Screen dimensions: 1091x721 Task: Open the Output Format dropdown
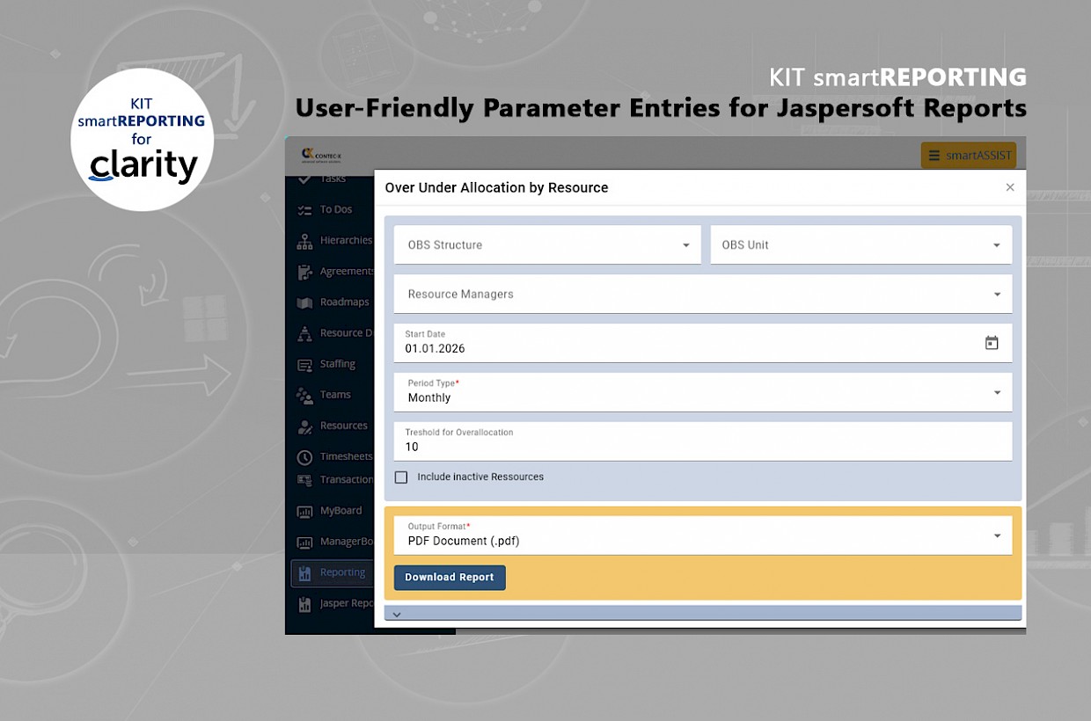coord(703,535)
